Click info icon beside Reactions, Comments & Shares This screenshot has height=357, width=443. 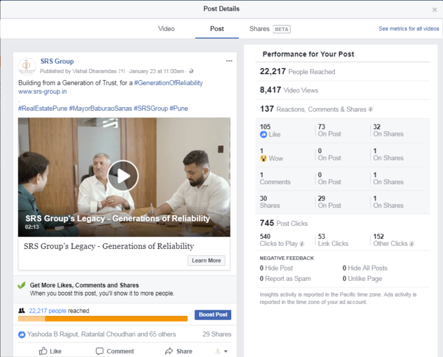click(370, 109)
